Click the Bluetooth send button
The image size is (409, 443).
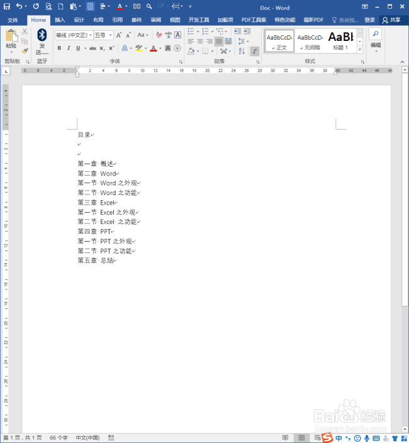(42, 42)
